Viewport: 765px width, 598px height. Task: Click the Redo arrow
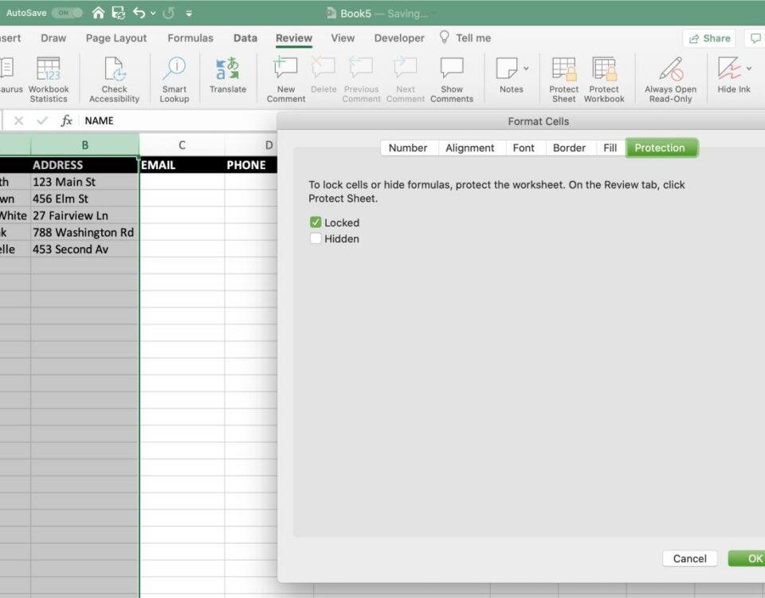coord(169,13)
